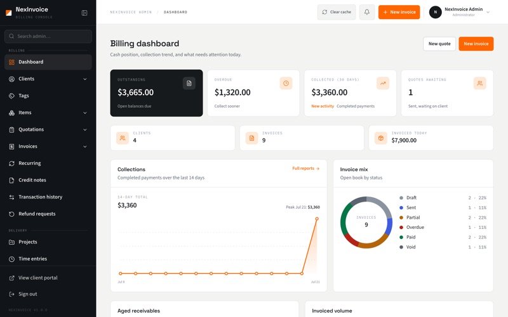
Task: Click the "Void" legend label
Action: click(411, 247)
